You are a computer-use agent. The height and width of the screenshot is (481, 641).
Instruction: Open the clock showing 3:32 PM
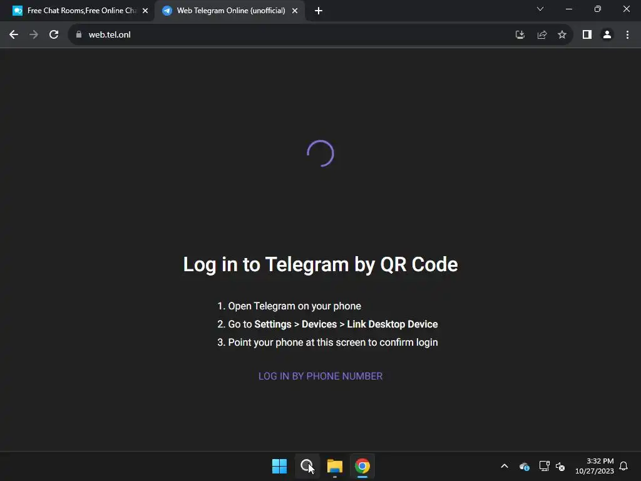click(595, 466)
